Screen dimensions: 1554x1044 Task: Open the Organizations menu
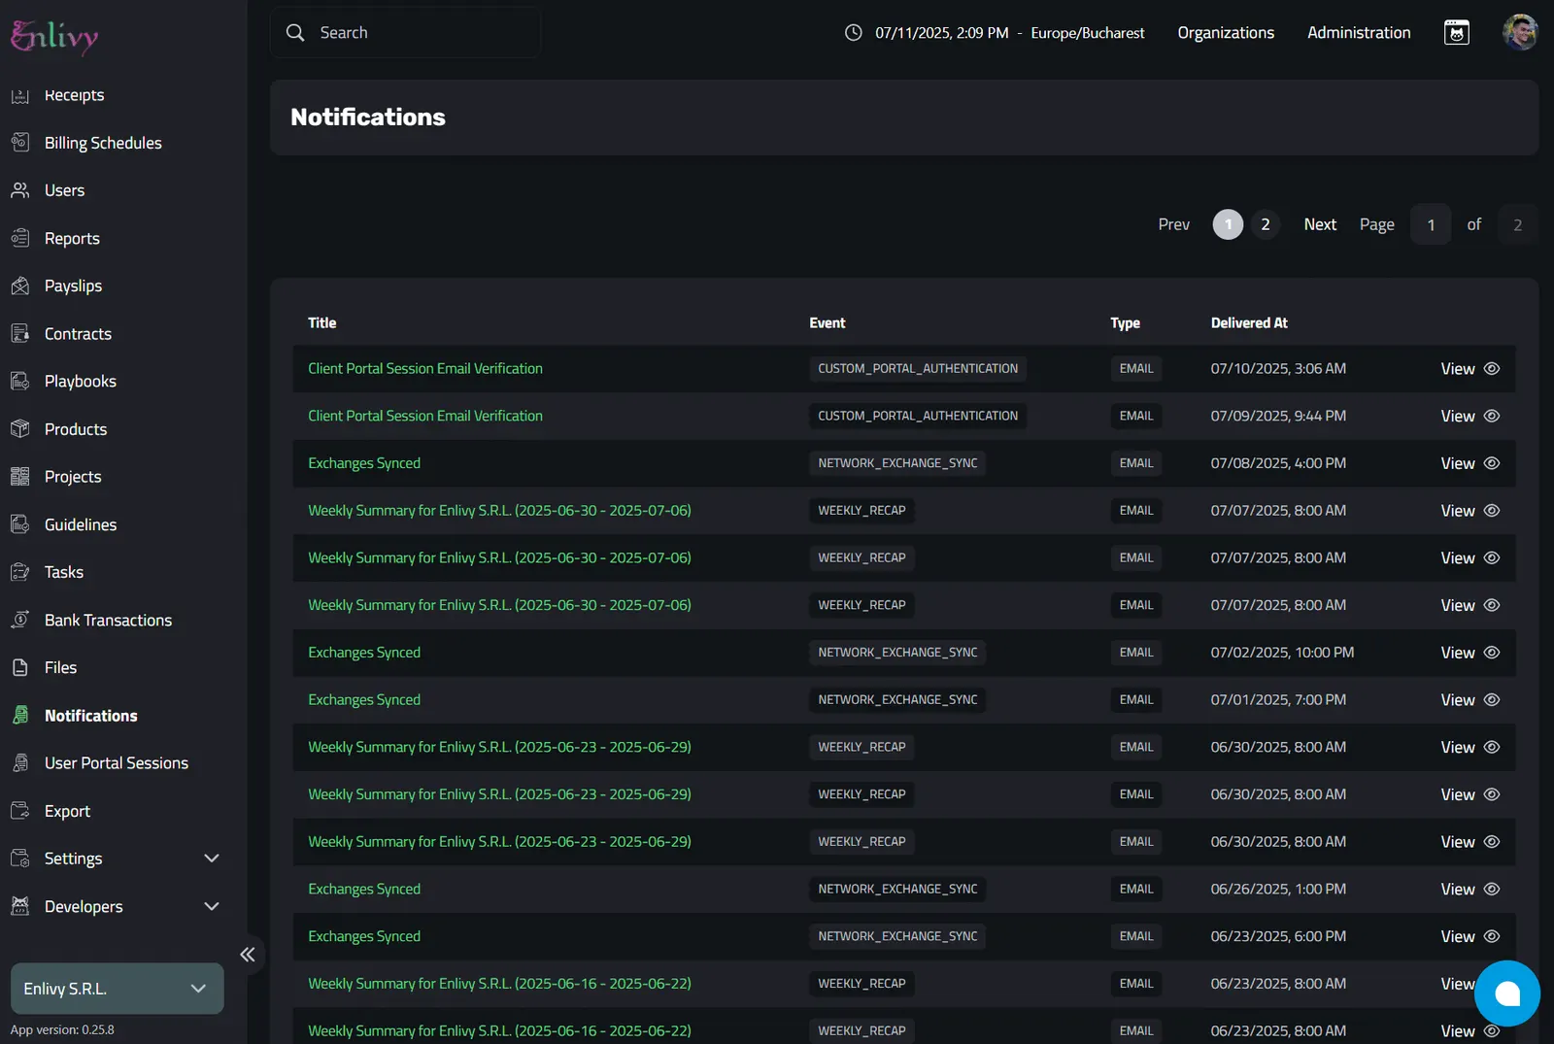[x=1226, y=32]
